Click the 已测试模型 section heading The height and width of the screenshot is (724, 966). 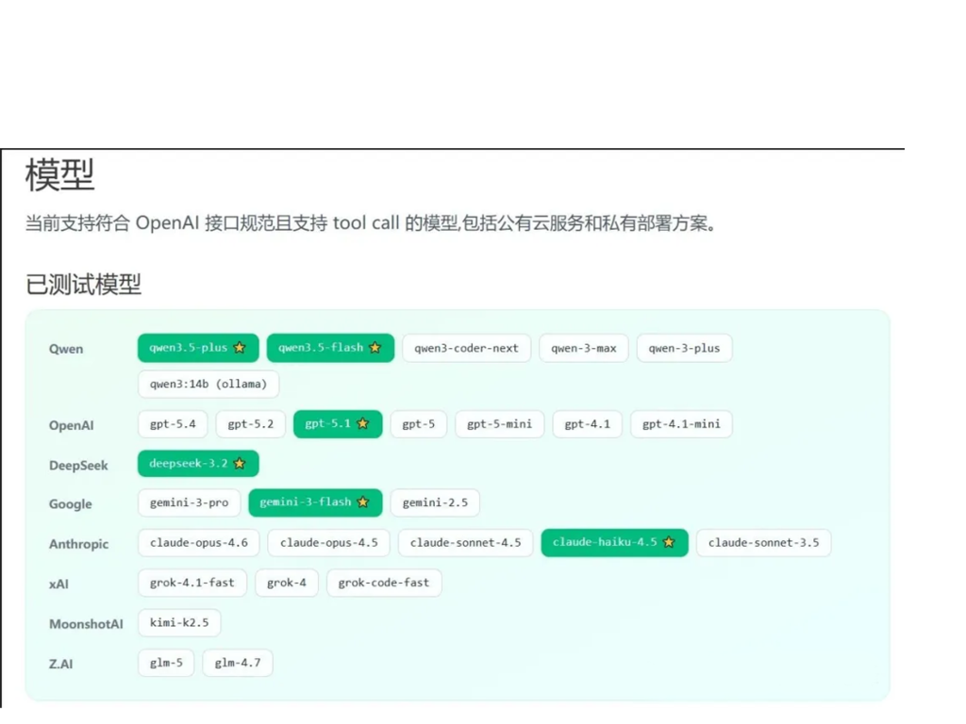tap(83, 284)
